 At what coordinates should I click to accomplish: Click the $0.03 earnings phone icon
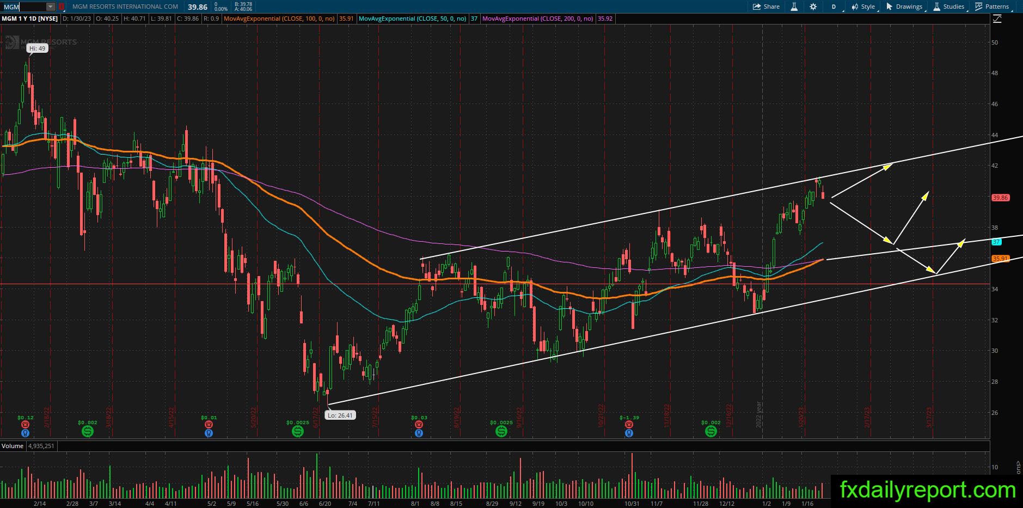[x=419, y=425]
